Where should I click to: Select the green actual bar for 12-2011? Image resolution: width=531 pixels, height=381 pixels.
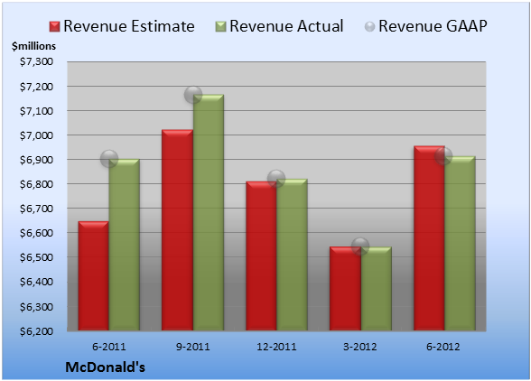click(x=293, y=255)
